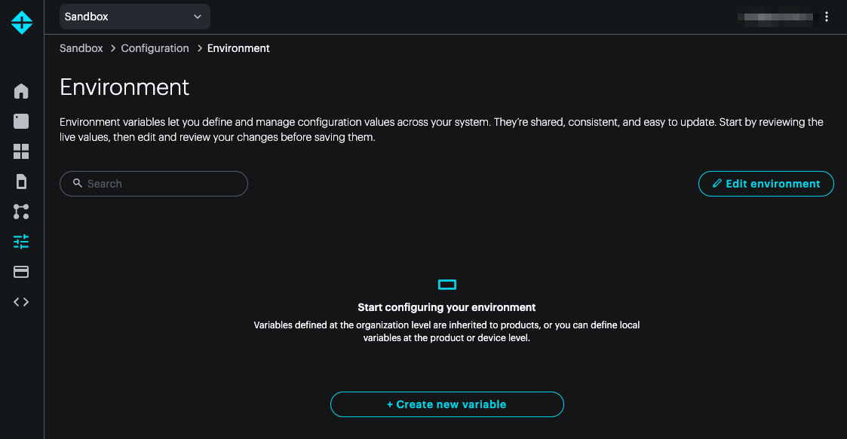
Task: Click the Edit environment button
Action: click(766, 184)
